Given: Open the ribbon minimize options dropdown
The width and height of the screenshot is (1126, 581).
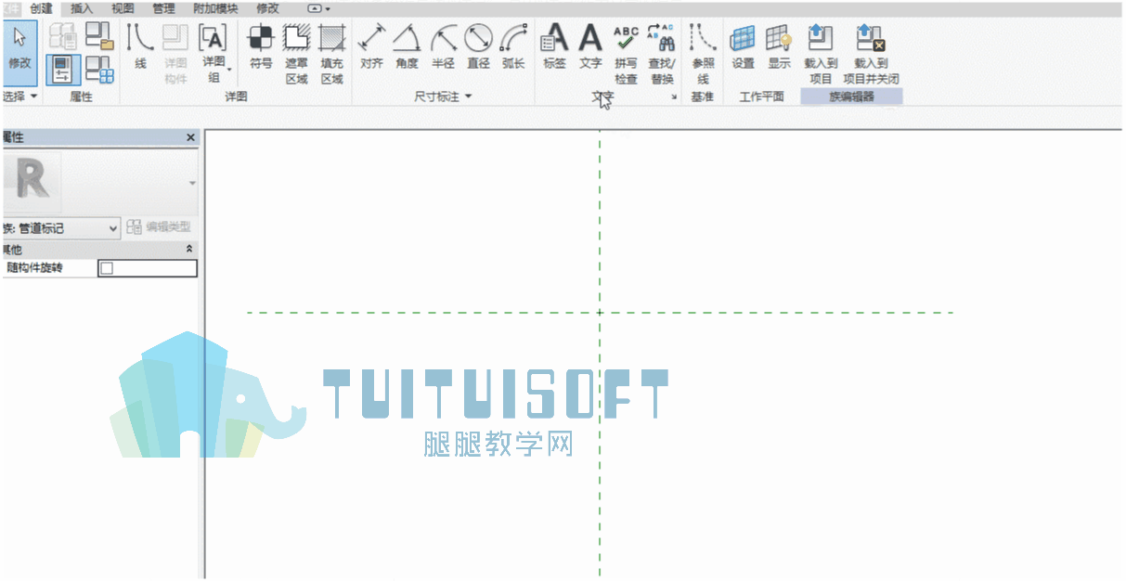Looking at the screenshot, I should (x=318, y=8).
